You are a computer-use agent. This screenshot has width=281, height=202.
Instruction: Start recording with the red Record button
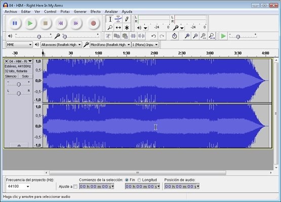93,23
